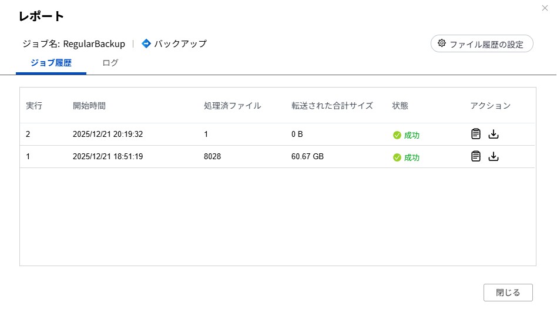Viewport: 557px width, 319px height.
Task: Click the 転送された合計サイズ column header
Action: (332, 106)
